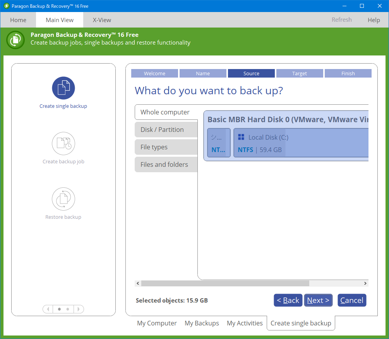Choose Files and folders backup option
This screenshot has width=389, height=339.
(166, 164)
